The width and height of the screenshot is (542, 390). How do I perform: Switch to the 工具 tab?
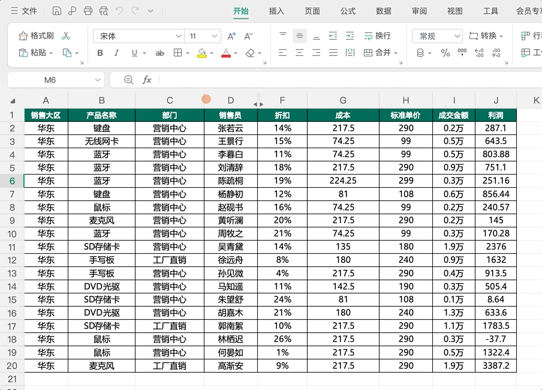tap(490, 11)
